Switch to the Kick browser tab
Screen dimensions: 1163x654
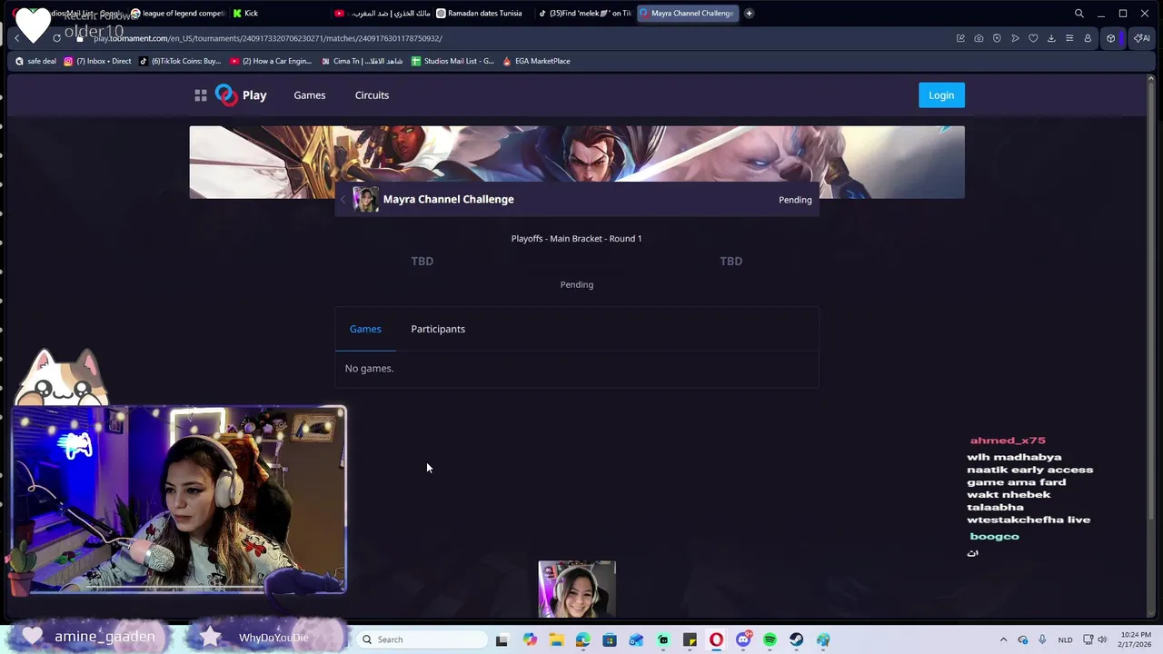[277, 14]
